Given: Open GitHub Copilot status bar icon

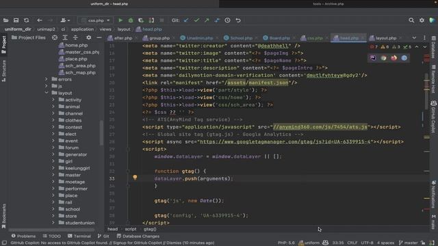Looking at the screenshot, I should (x=326, y=243).
